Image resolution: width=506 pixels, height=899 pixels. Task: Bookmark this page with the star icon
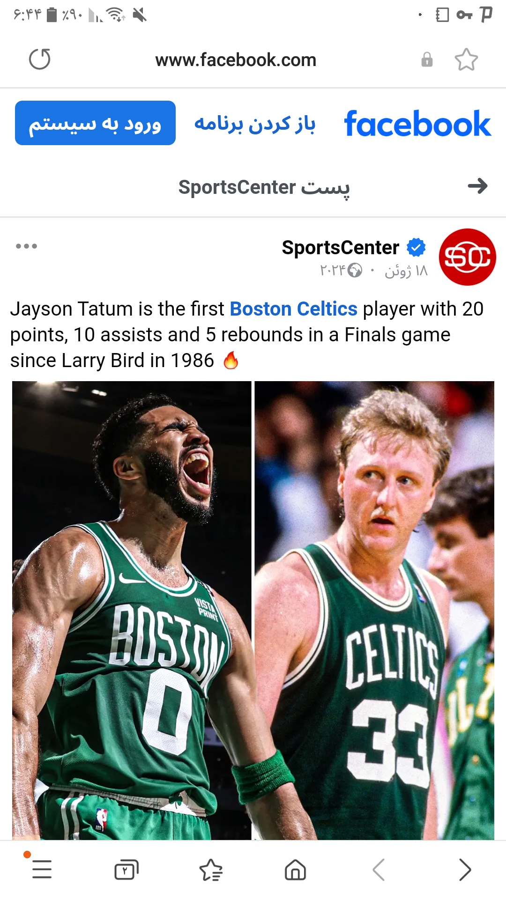point(466,59)
